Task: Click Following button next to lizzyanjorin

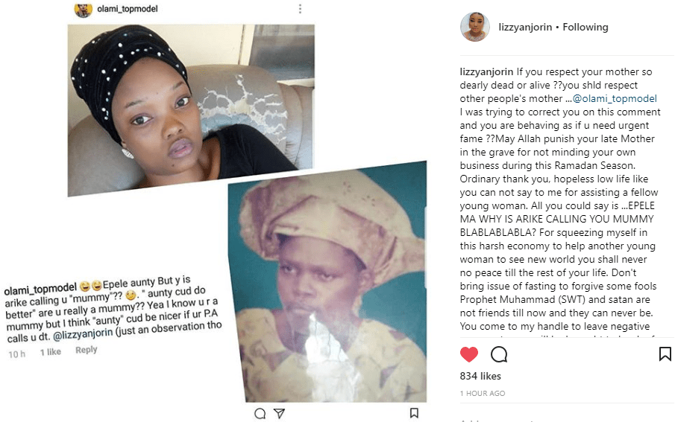Action: 585,27
